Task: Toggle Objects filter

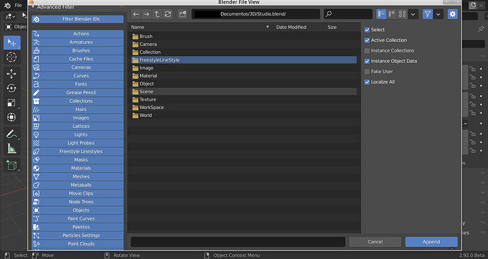Action: pyautogui.click(x=78, y=210)
